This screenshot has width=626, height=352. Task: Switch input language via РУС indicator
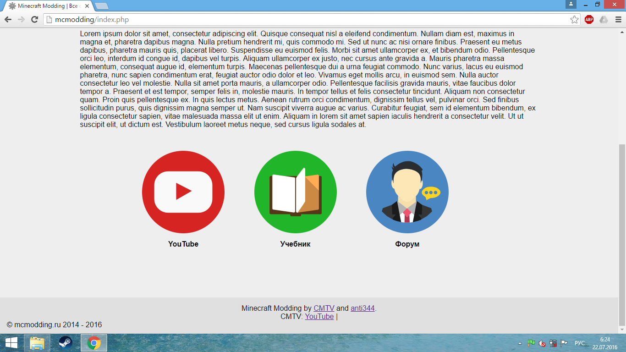tap(580, 343)
